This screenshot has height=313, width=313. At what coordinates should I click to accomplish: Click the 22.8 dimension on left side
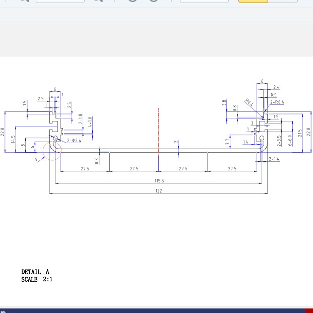tap(3, 132)
